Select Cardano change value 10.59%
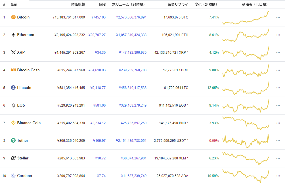 click(213, 176)
